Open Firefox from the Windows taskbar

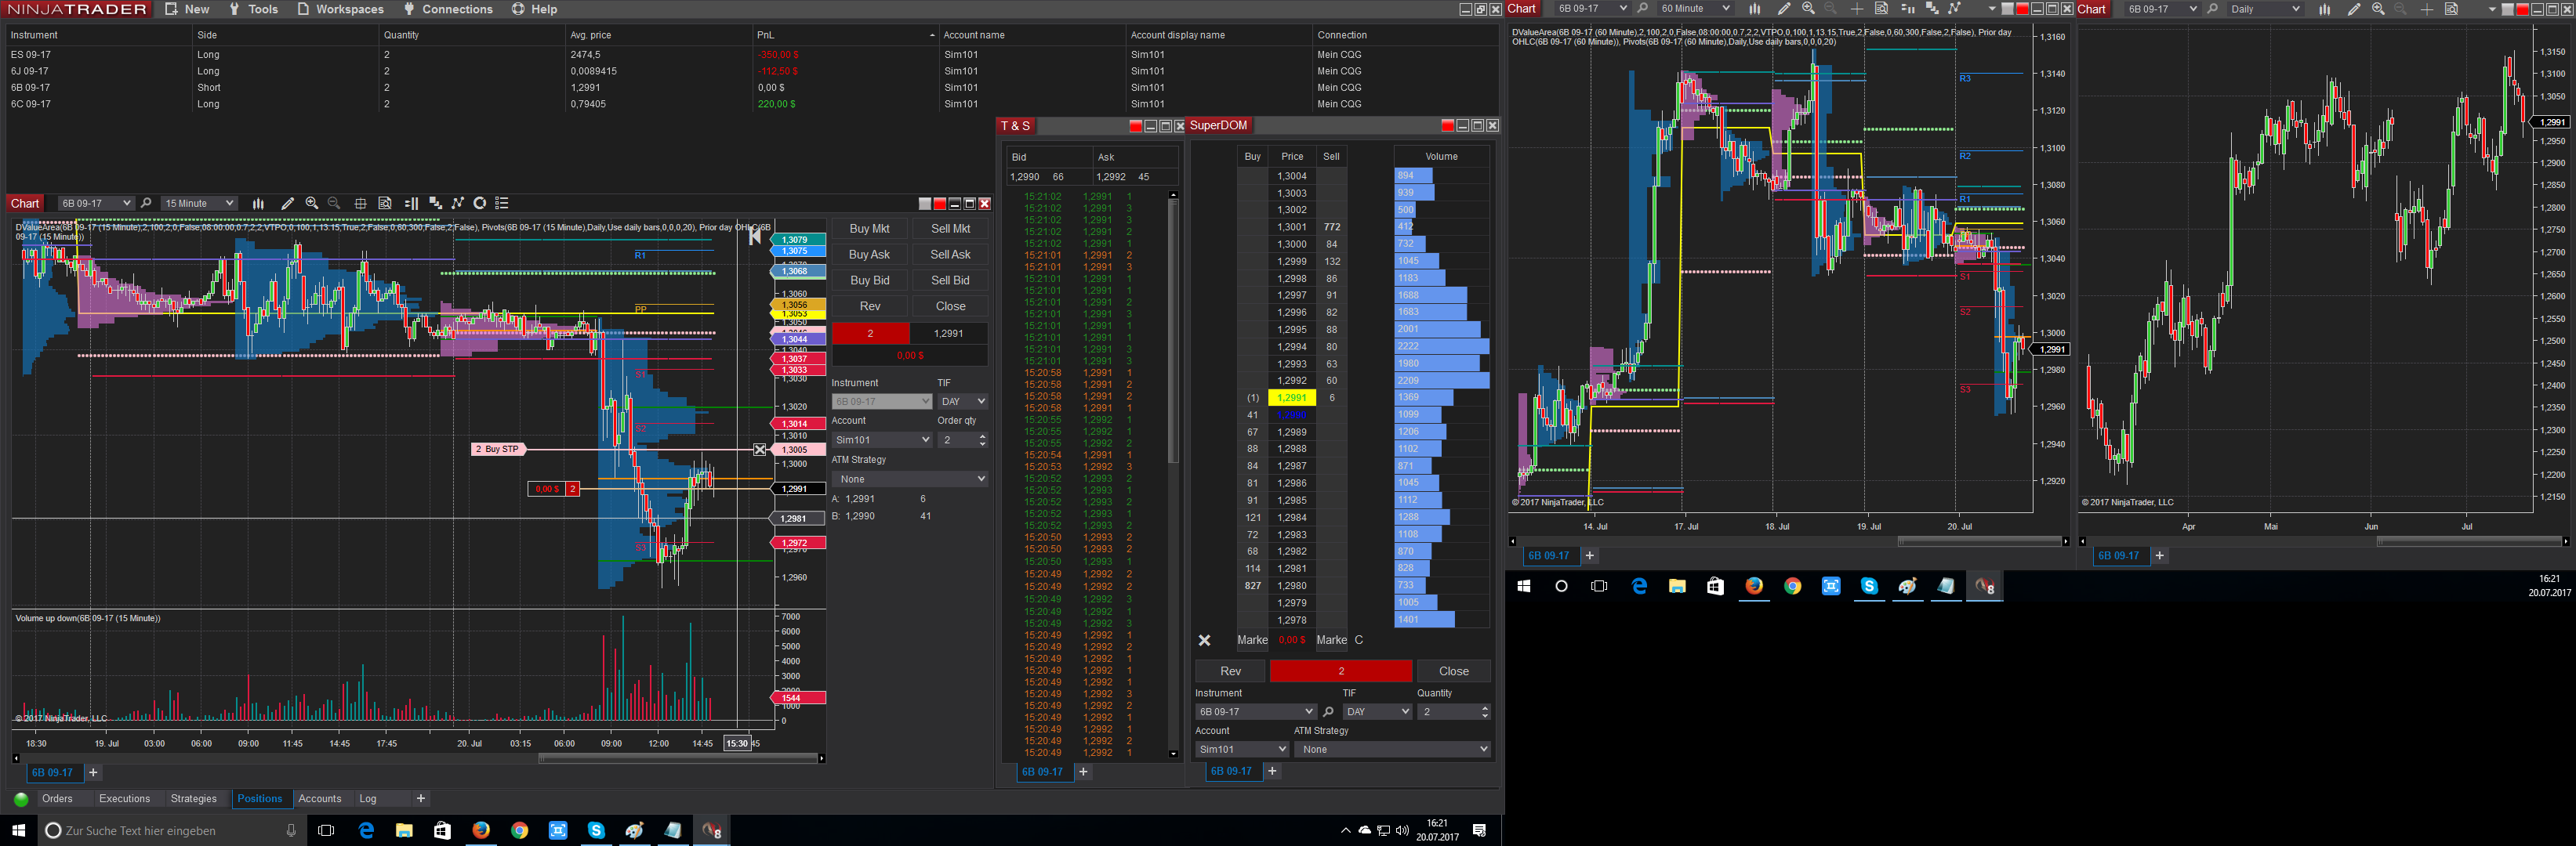coord(481,830)
